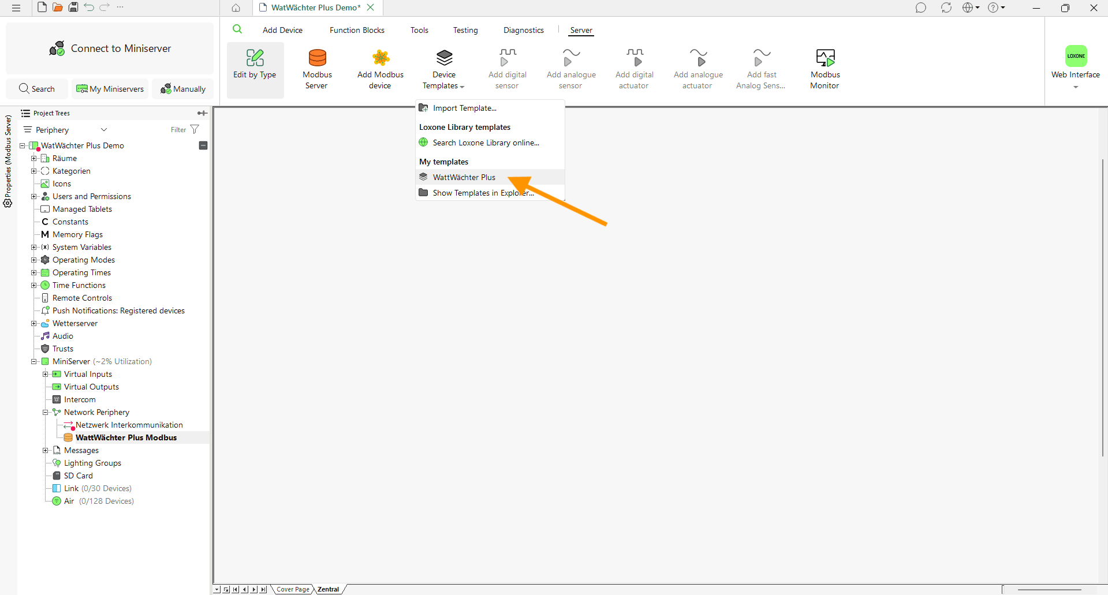The width and height of the screenshot is (1108, 595).
Task: Open My Miniservers
Action: coord(110,89)
